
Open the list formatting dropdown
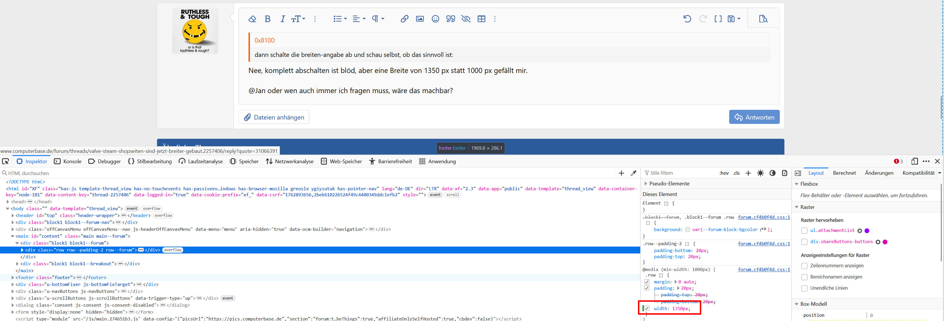(340, 19)
